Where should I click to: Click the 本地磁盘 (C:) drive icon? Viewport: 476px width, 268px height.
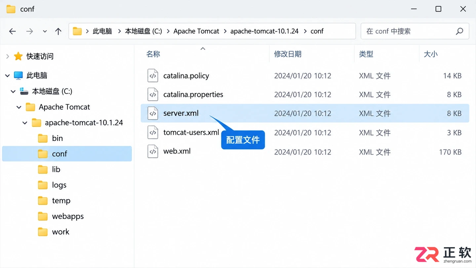pos(24,91)
